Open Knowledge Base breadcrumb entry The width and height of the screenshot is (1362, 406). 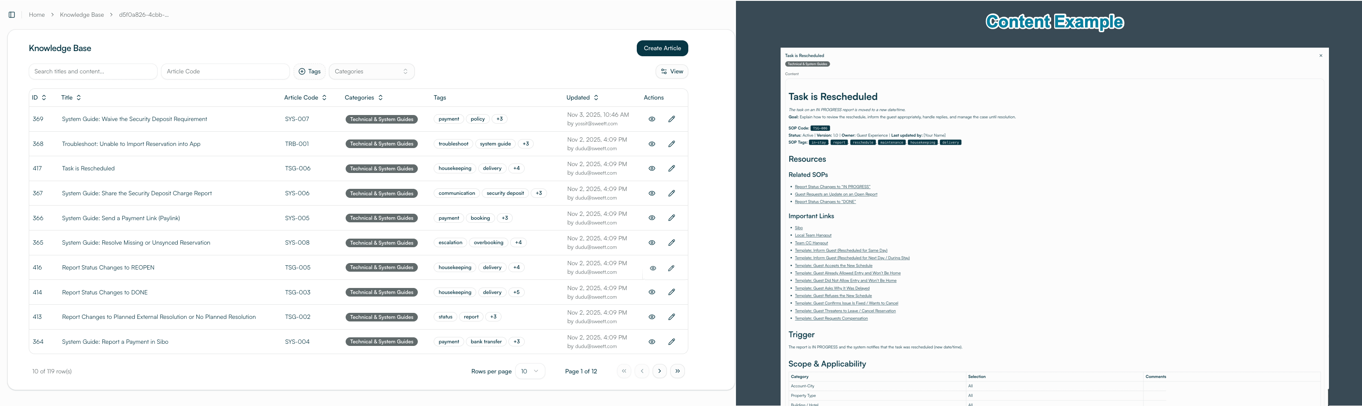tap(82, 14)
